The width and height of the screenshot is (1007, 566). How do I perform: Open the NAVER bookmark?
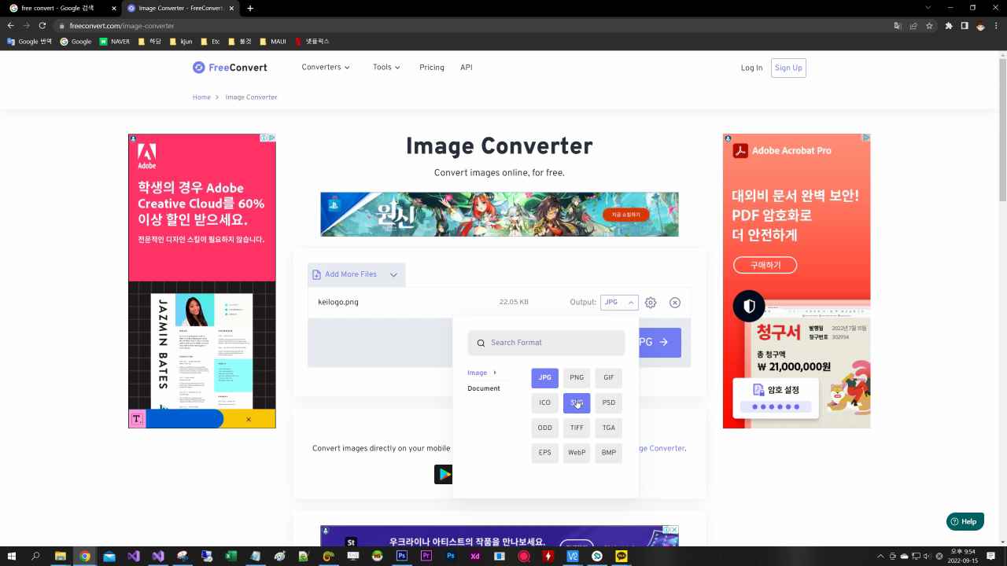point(115,41)
